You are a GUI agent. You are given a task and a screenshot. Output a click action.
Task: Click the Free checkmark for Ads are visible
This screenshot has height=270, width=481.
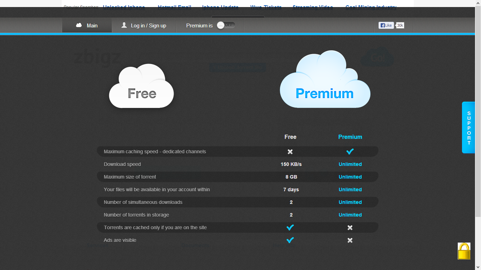pyautogui.click(x=290, y=240)
